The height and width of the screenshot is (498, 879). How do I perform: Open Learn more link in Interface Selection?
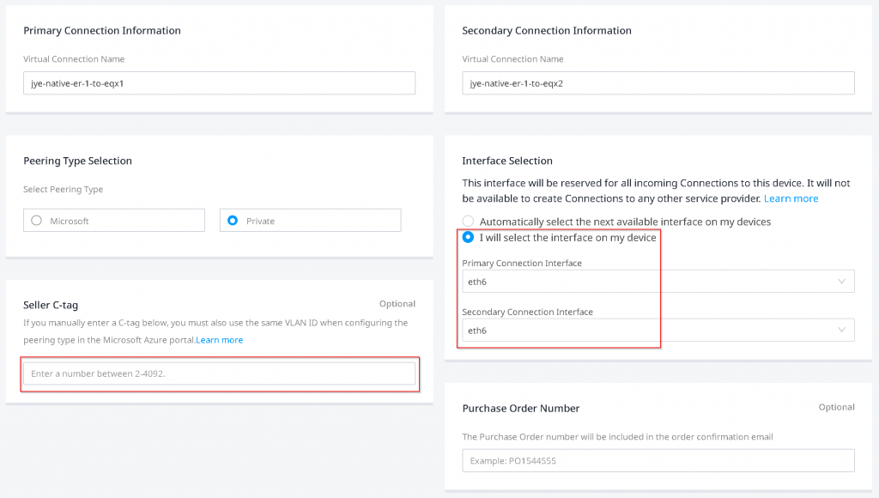click(x=791, y=198)
